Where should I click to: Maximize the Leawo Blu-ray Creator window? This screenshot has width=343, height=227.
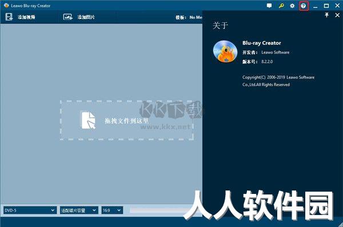pos(326,6)
